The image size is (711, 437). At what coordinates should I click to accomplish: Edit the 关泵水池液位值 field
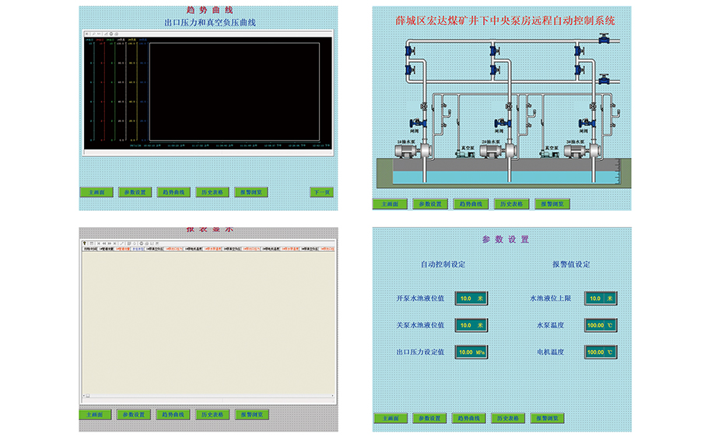[x=471, y=325]
